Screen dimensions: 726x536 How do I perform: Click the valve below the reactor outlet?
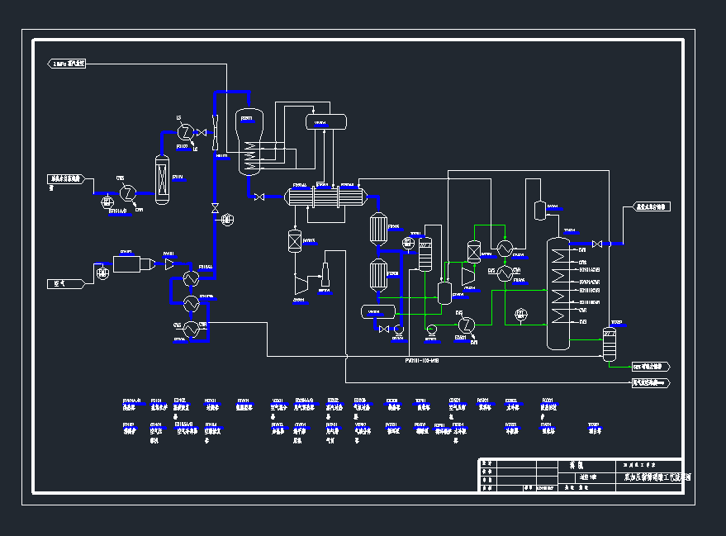click(260, 197)
